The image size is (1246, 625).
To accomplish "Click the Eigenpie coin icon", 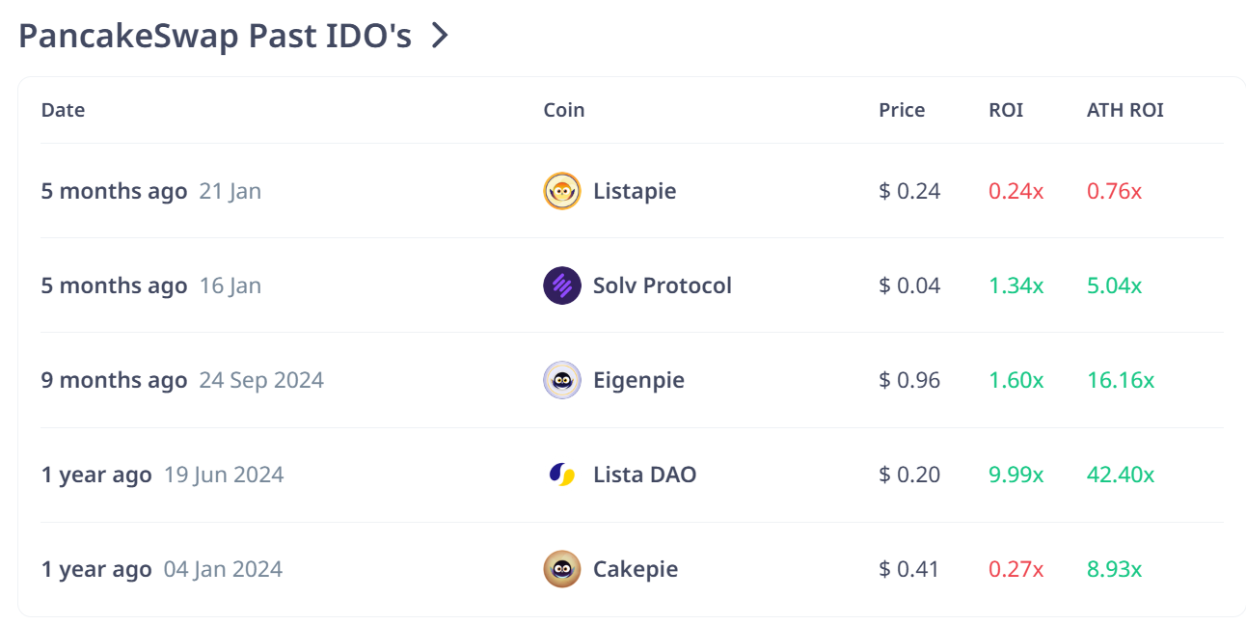I will click(x=562, y=380).
